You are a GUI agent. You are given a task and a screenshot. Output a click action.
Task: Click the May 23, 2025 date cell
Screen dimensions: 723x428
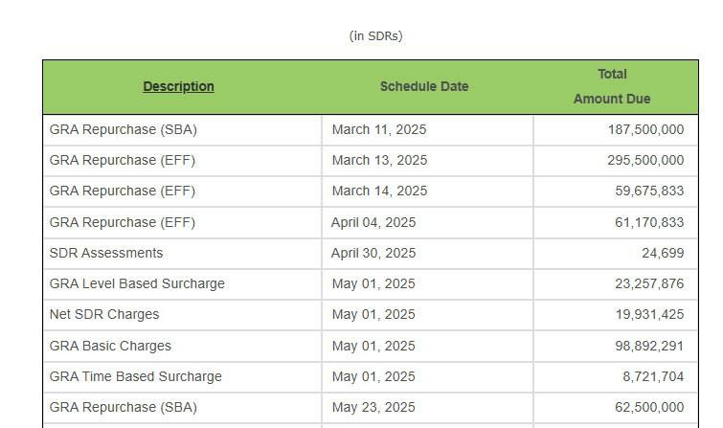(x=373, y=407)
